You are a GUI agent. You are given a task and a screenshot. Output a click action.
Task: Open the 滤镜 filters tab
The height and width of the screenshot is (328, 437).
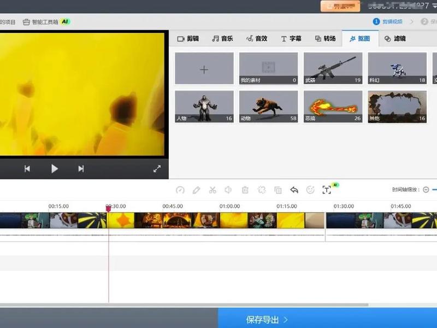(395, 38)
